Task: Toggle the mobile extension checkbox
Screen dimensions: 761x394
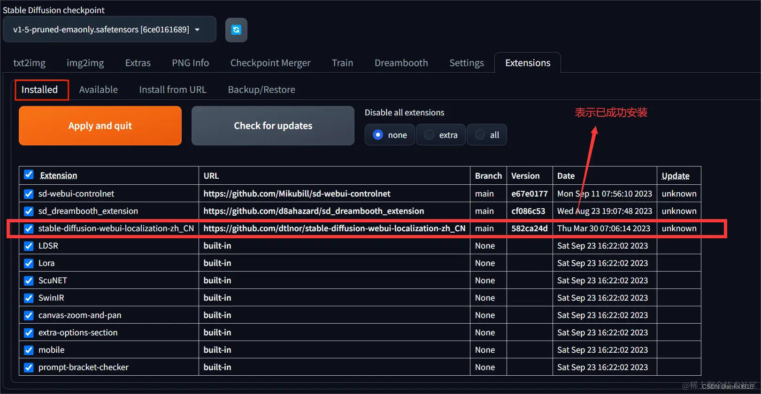Action: [x=29, y=350]
